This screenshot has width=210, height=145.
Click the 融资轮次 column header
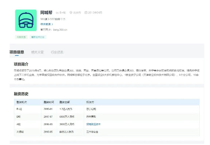(x=22, y=102)
